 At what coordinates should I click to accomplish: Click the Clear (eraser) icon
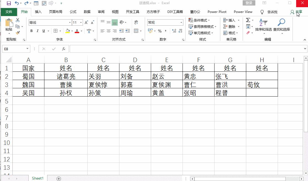click(248, 32)
